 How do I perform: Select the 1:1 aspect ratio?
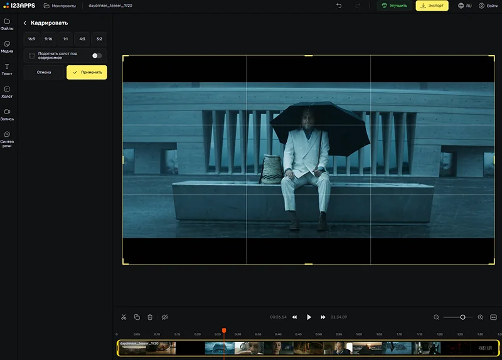point(65,39)
